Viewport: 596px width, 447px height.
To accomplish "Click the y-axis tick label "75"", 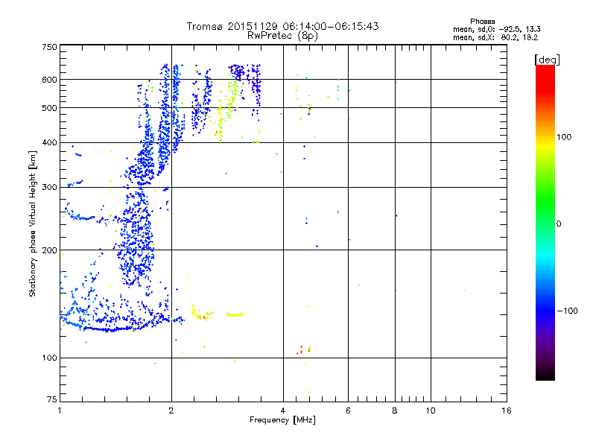I will pyautogui.click(x=52, y=399).
